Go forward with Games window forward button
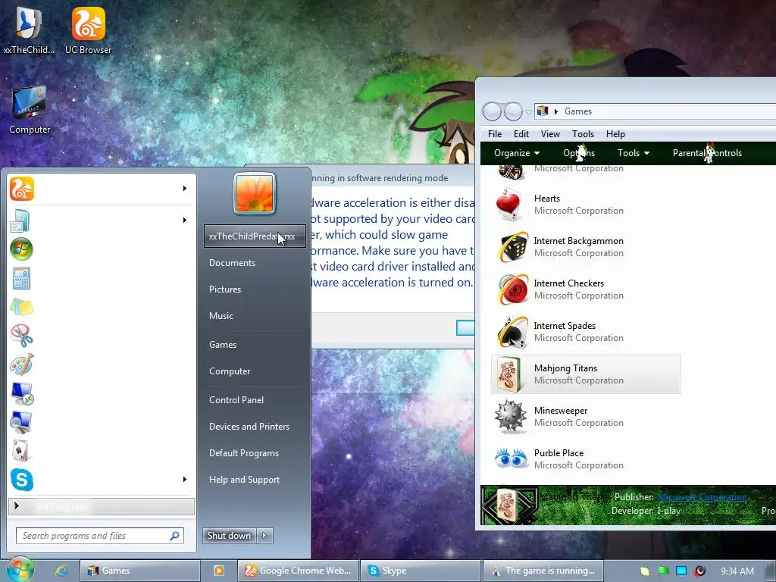 click(513, 112)
